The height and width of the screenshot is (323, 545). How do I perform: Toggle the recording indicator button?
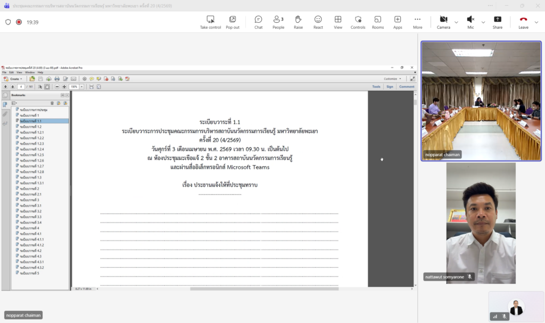coord(19,22)
